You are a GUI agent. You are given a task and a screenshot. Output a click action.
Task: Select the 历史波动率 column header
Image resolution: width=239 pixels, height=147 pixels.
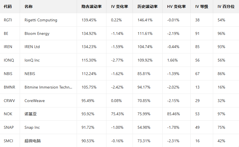click(147, 6)
